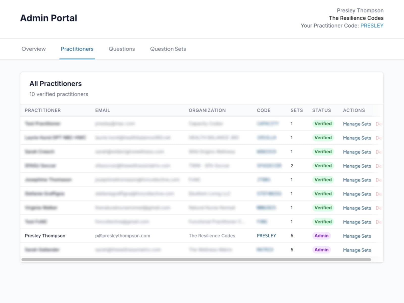Click Manage Sets in the row with 2 sets
The width and height of the screenshot is (404, 303).
click(x=357, y=166)
